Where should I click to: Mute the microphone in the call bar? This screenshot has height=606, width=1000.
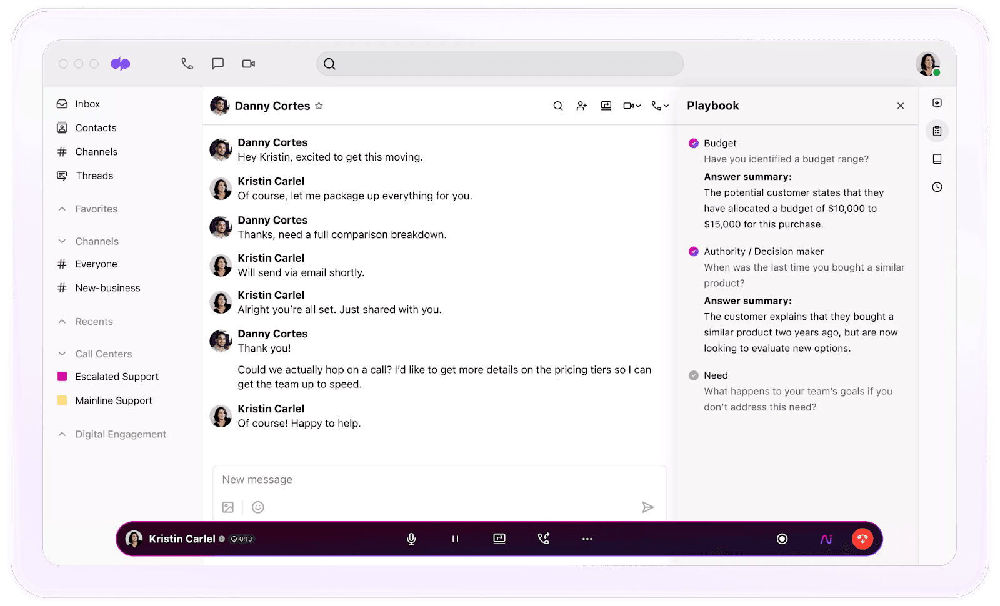click(x=411, y=539)
